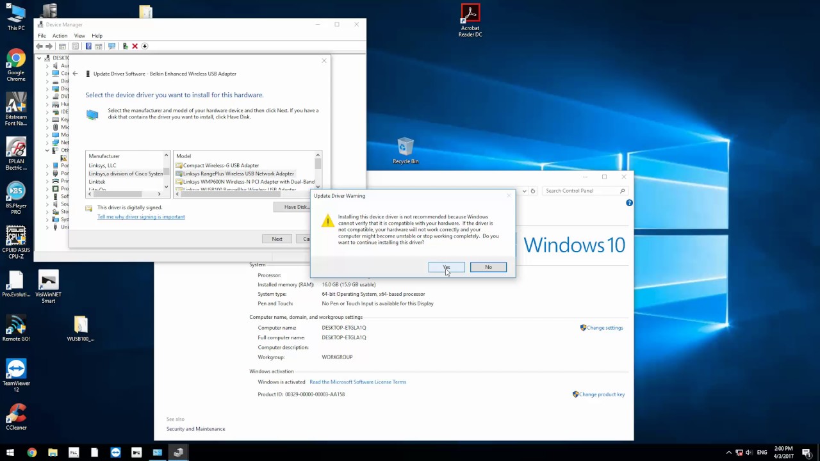Click the volume icon in system tray

tap(750, 453)
